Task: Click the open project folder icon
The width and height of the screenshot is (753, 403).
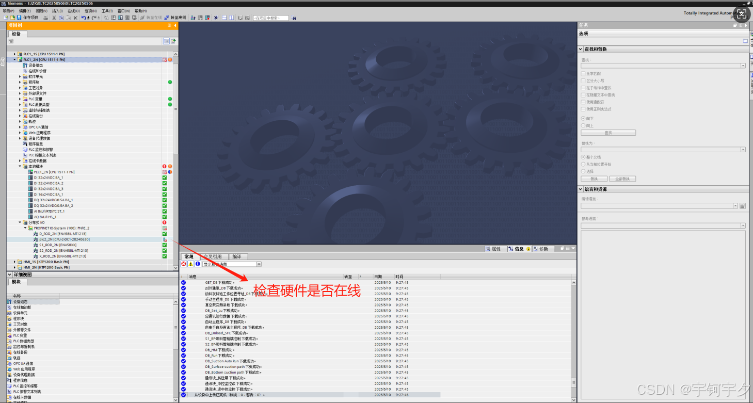Action: point(12,18)
